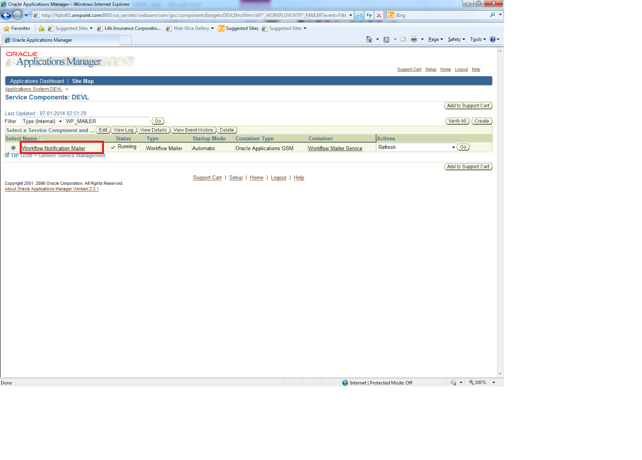642x460 pixels.
Task: Click the Edit button
Action: pos(103,130)
